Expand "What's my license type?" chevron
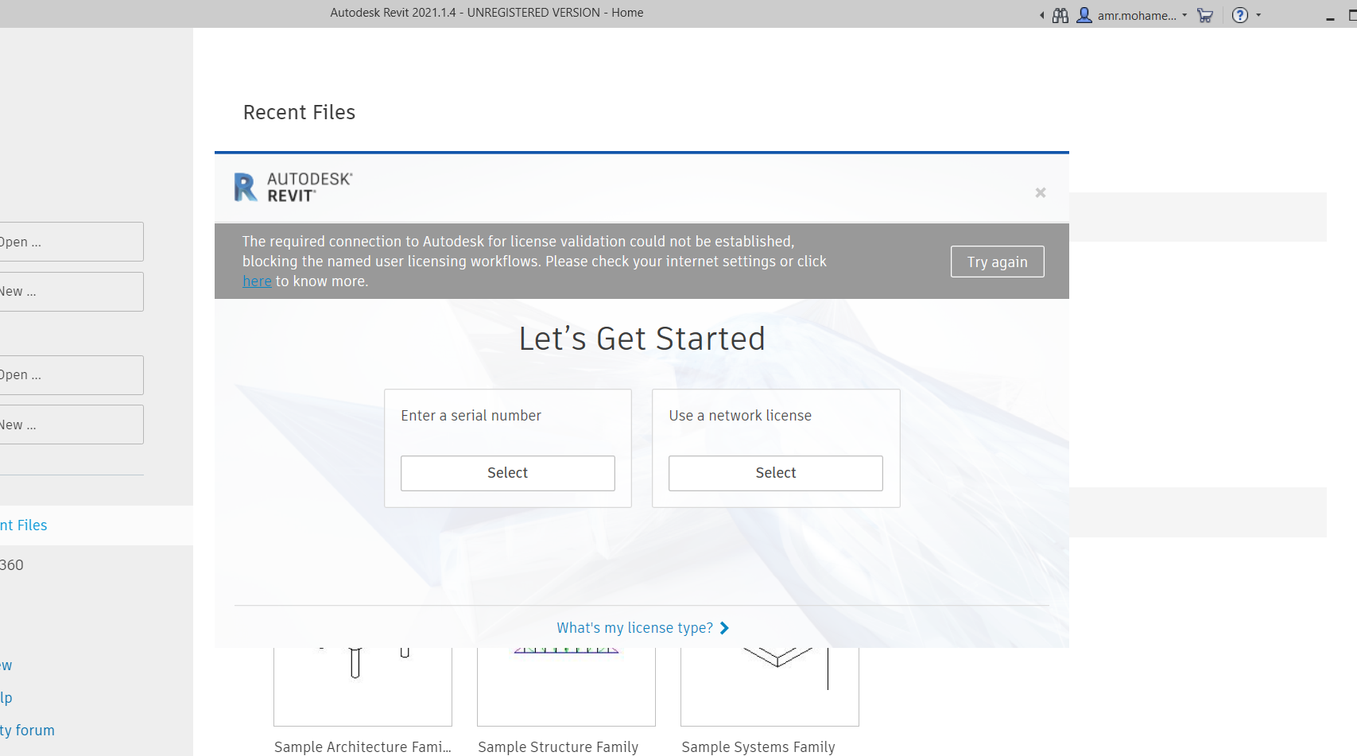Image resolution: width=1357 pixels, height=756 pixels. [x=723, y=628]
